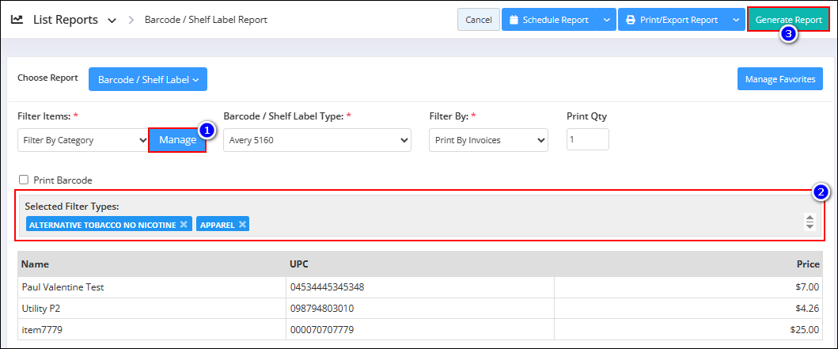The width and height of the screenshot is (838, 349).
Task: Click the down arrow in Selected Filter Types
Action: pyautogui.click(x=810, y=226)
